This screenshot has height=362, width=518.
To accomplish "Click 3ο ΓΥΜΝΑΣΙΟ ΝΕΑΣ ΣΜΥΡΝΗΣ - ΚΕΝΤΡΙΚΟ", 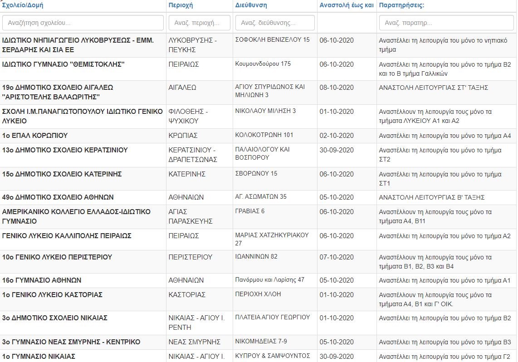I will point(71,342).
